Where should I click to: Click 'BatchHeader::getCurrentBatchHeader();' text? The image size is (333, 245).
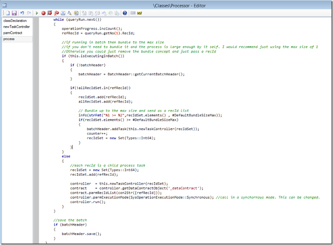pyautogui.click(x=146, y=74)
